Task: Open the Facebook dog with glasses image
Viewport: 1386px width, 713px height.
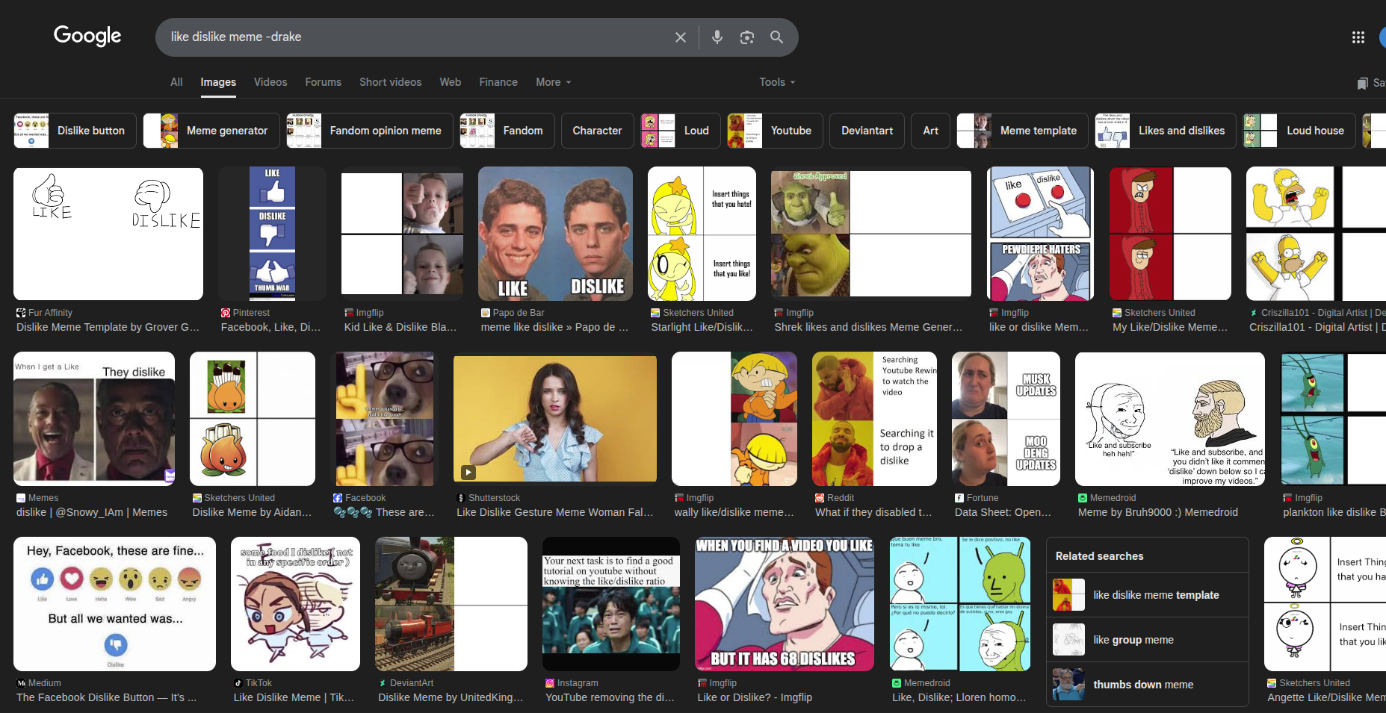Action: coord(384,419)
